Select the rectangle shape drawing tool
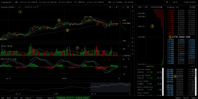This screenshot has height=99, width=198. click(x=133, y=54)
